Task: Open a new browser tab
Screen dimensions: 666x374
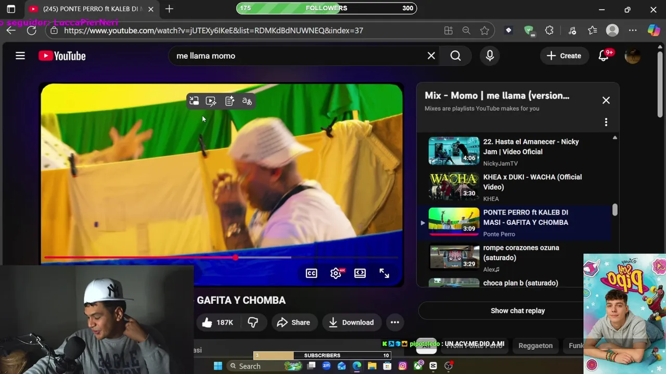Action: [x=169, y=9]
